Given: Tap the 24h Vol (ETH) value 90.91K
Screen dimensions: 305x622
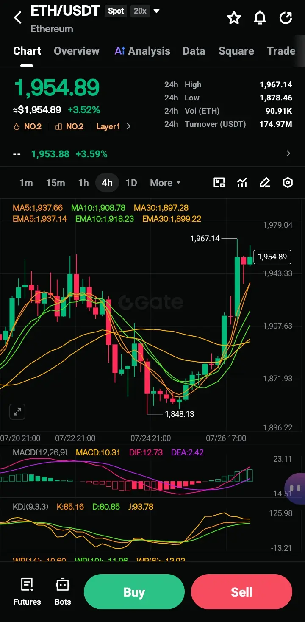Looking at the screenshot, I should point(279,111).
